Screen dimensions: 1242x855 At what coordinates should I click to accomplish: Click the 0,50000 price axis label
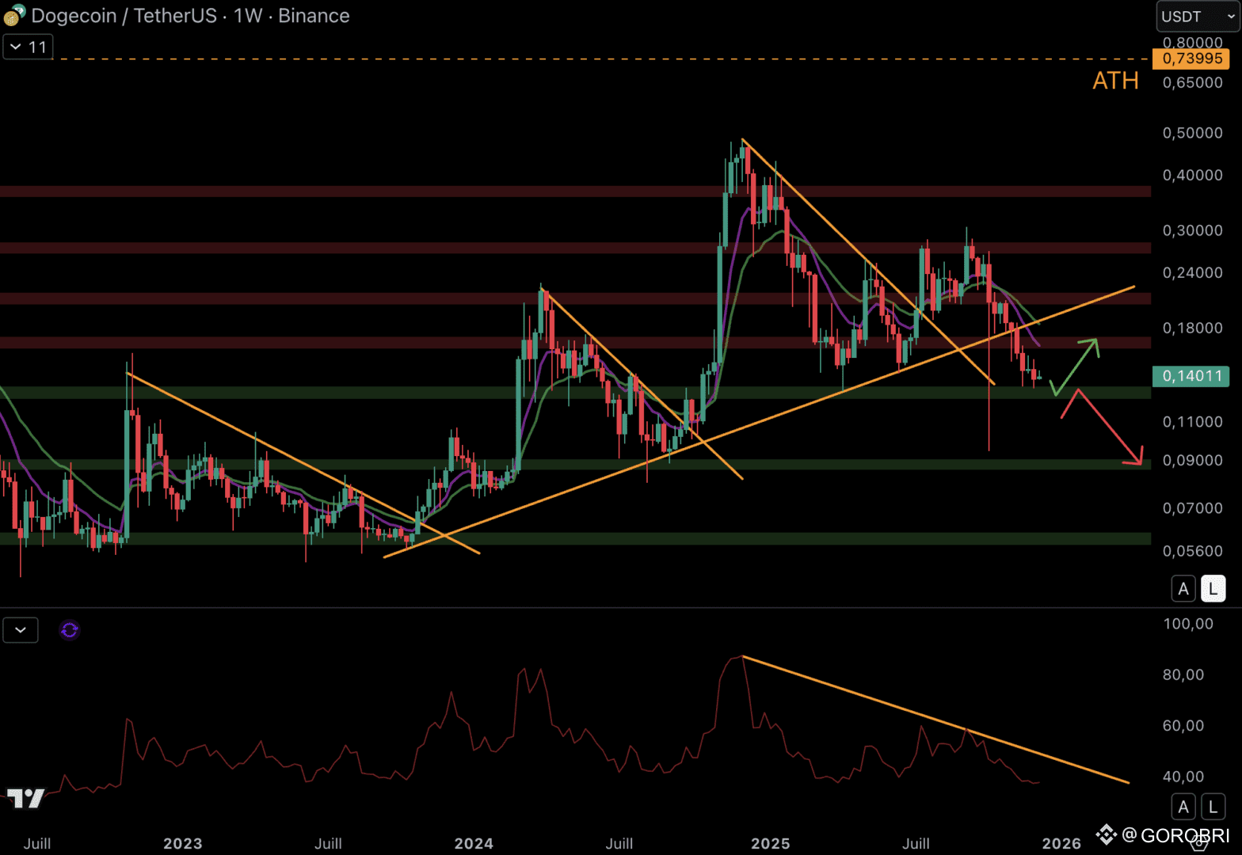pyautogui.click(x=1193, y=133)
